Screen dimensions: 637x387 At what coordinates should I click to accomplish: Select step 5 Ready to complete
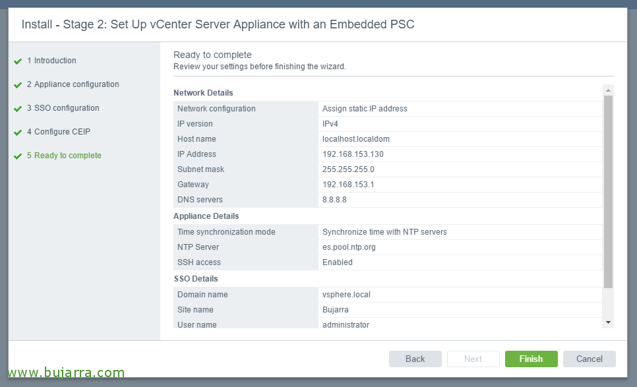tap(64, 156)
